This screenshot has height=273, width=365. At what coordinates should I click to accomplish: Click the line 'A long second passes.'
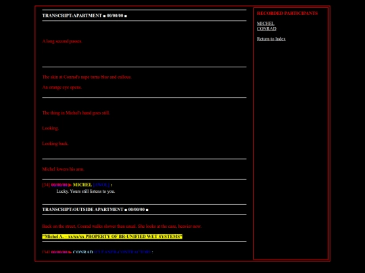coord(62,41)
